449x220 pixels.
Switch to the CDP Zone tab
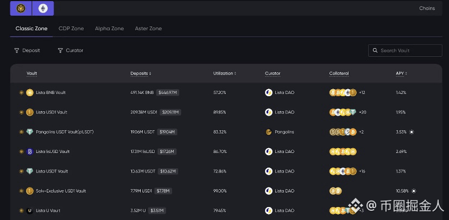click(x=71, y=28)
